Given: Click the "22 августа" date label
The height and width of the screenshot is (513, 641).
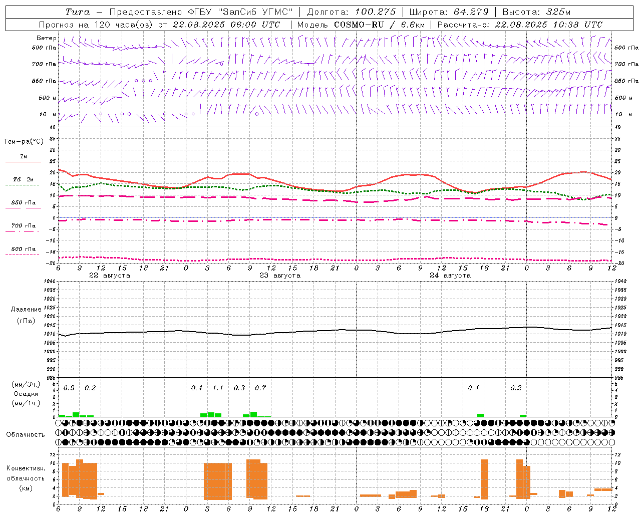Looking at the screenshot, I should click(110, 276).
